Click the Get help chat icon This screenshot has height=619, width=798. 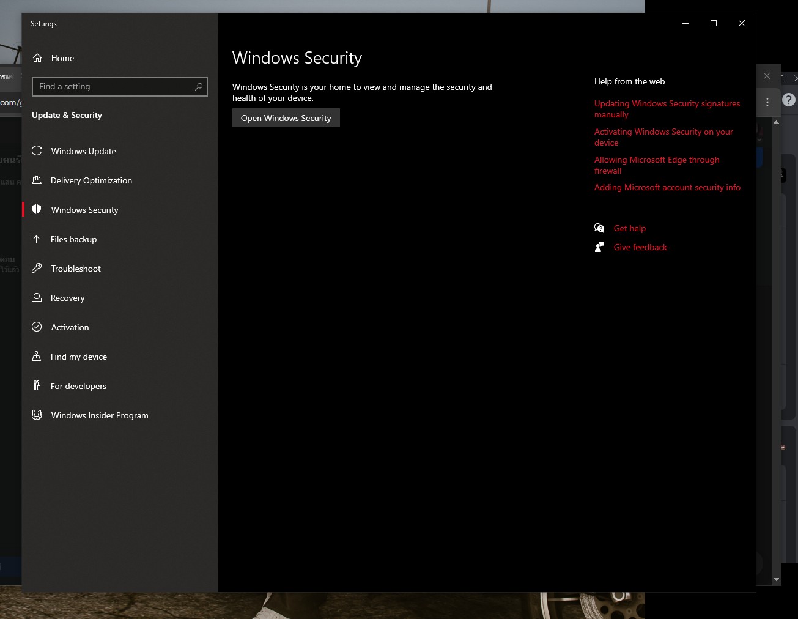point(599,228)
